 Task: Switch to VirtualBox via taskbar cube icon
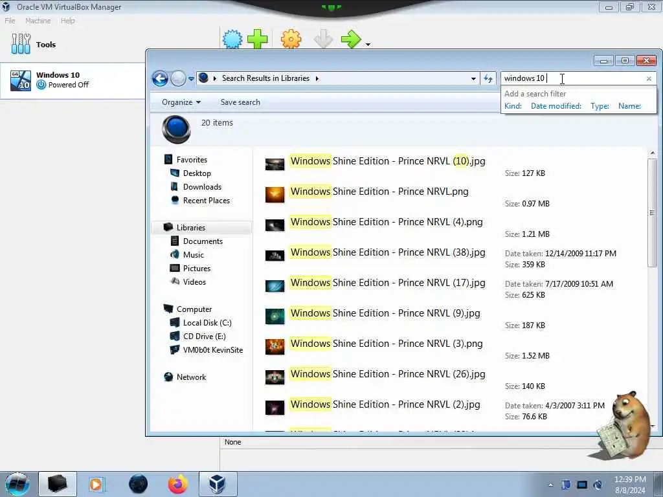pyautogui.click(x=218, y=484)
